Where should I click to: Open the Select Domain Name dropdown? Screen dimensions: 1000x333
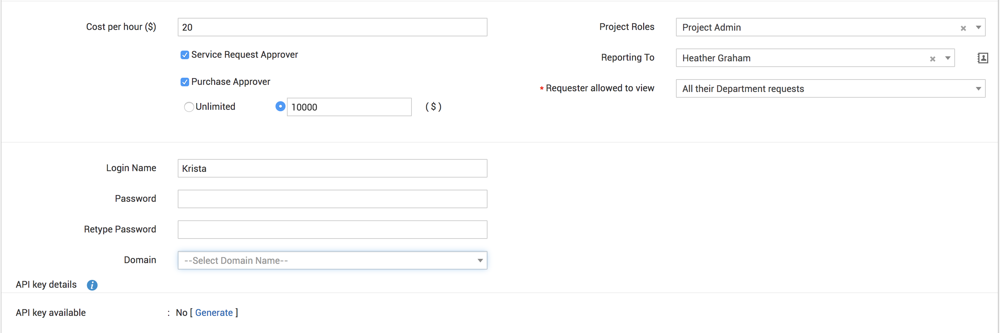pyautogui.click(x=332, y=261)
